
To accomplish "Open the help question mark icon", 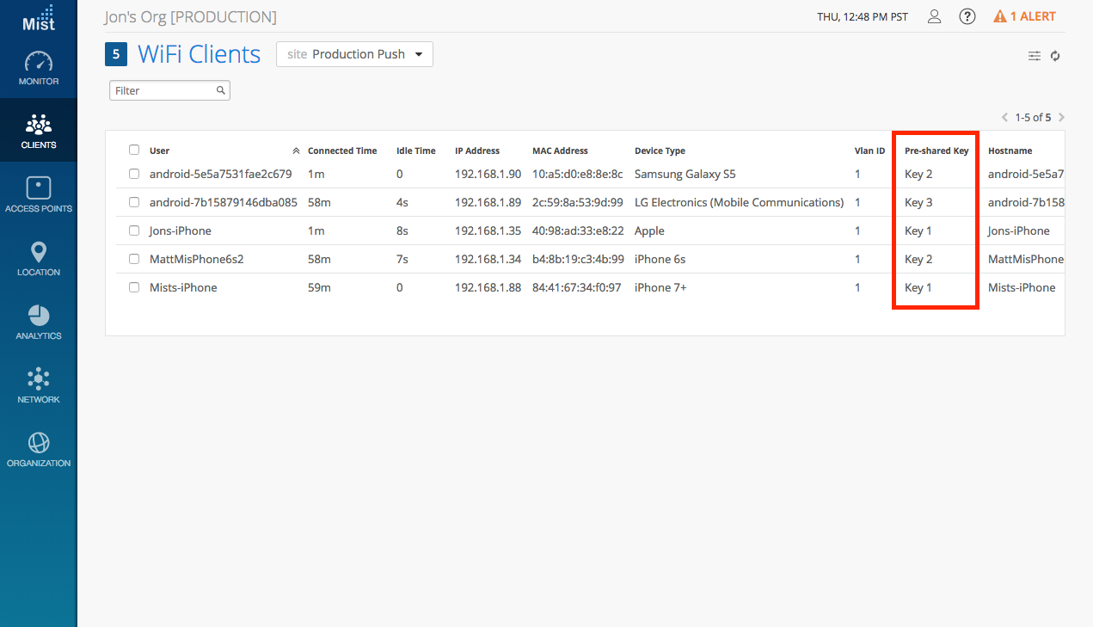I will (967, 16).
